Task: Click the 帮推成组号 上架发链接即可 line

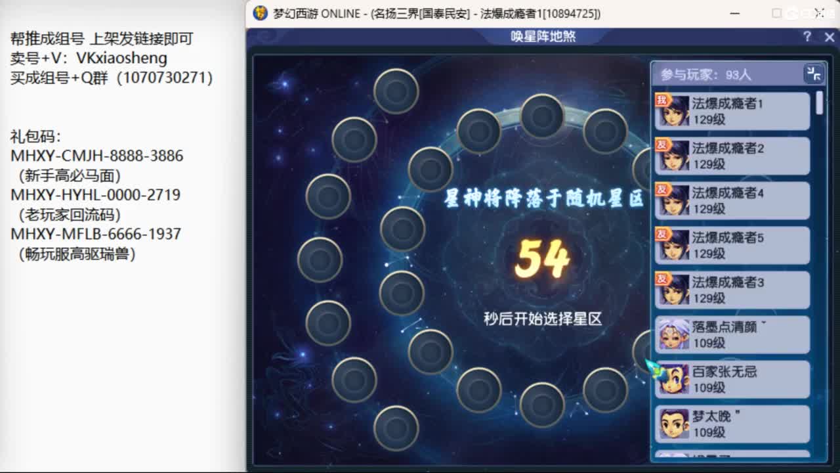Action: point(102,39)
